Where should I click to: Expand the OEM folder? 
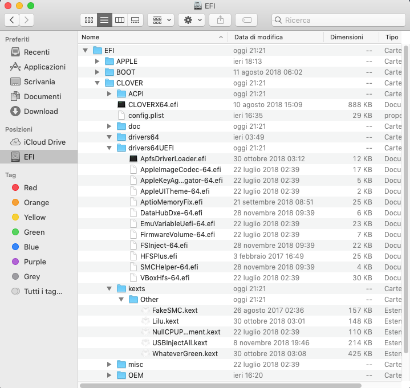[x=109, y=375]
